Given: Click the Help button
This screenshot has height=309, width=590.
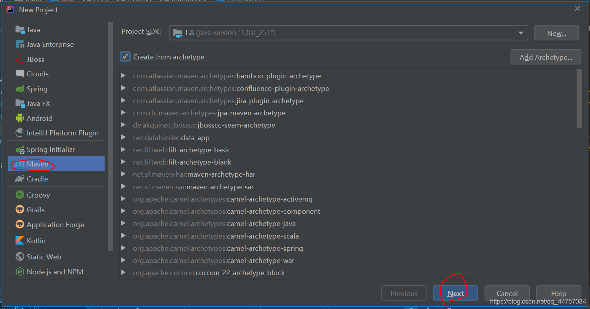Looking at the screenshot, I should pos(559,293).
